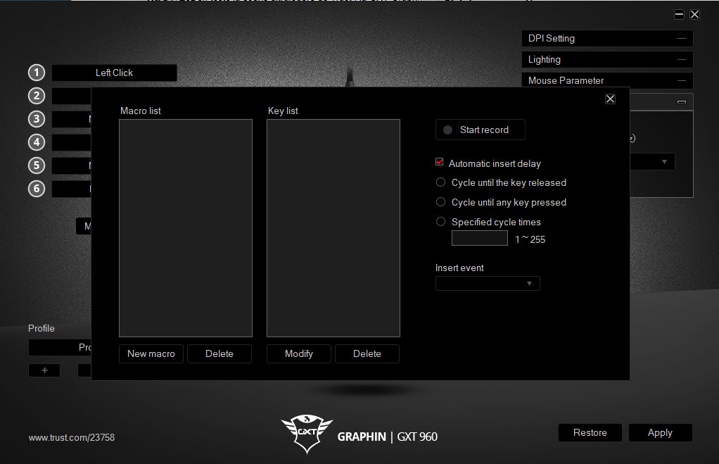This screenshot has height=464, width=719.
Task: Click the number 1 mouse button badge
Action: [x=36, y=73]
